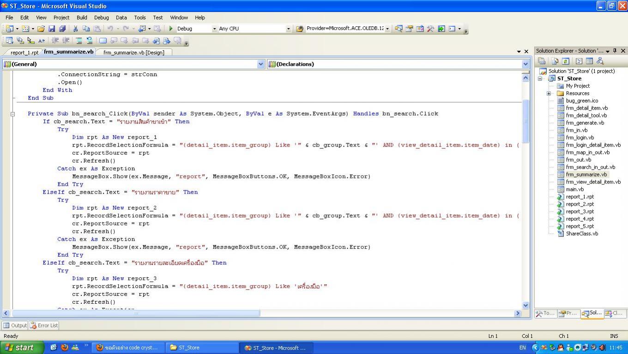Cut selection with scissors icon
The width and height of the screenshot is (628, 354).
coord(76,29)
